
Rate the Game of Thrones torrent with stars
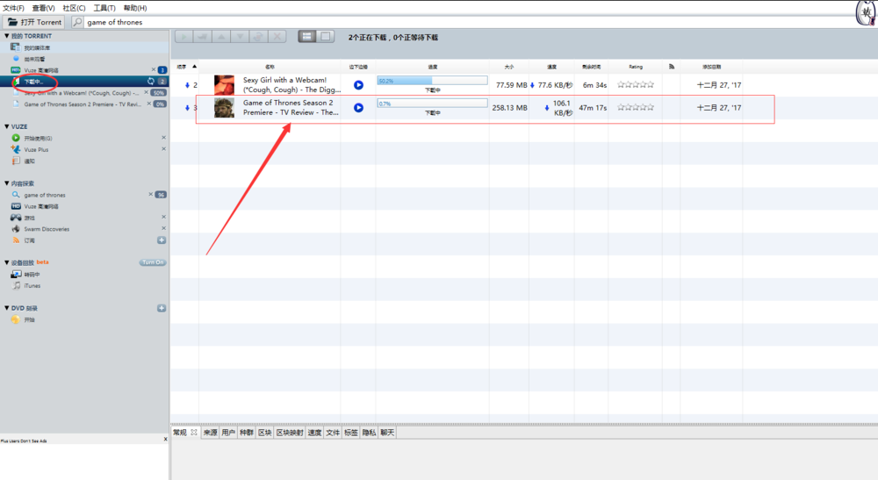tap(636, 107)
